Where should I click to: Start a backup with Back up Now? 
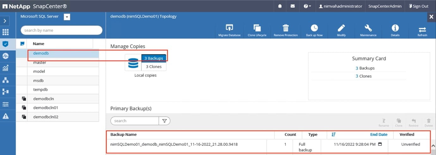[314, 28]
